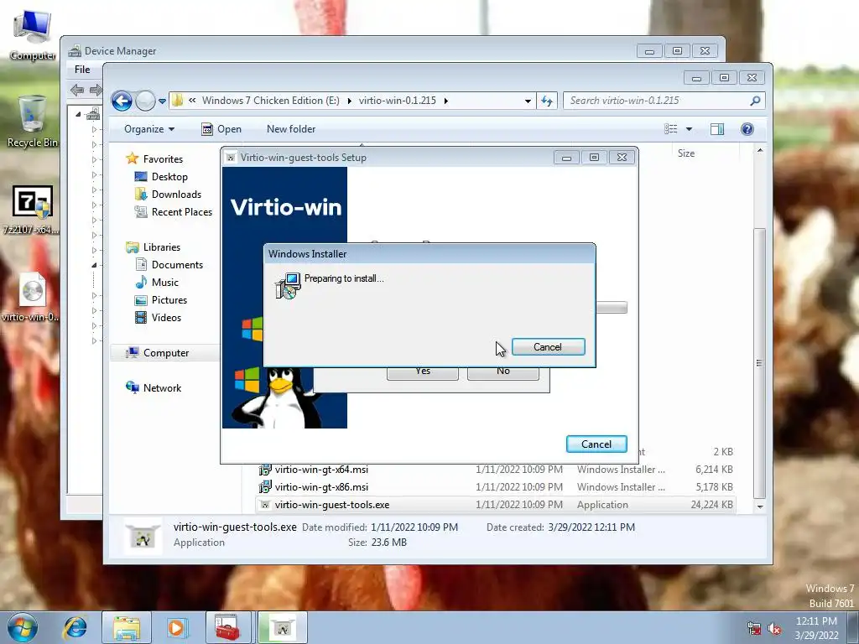
Task: Select virtio-win-guest-tools.exe file
Action: click(x=496, y=504)
